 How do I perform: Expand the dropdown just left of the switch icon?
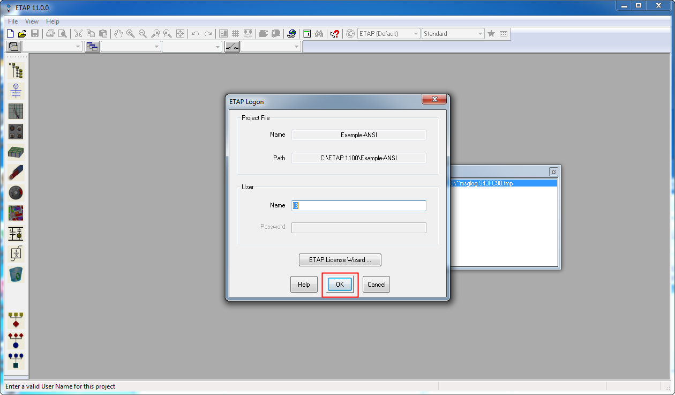point(217,47)
